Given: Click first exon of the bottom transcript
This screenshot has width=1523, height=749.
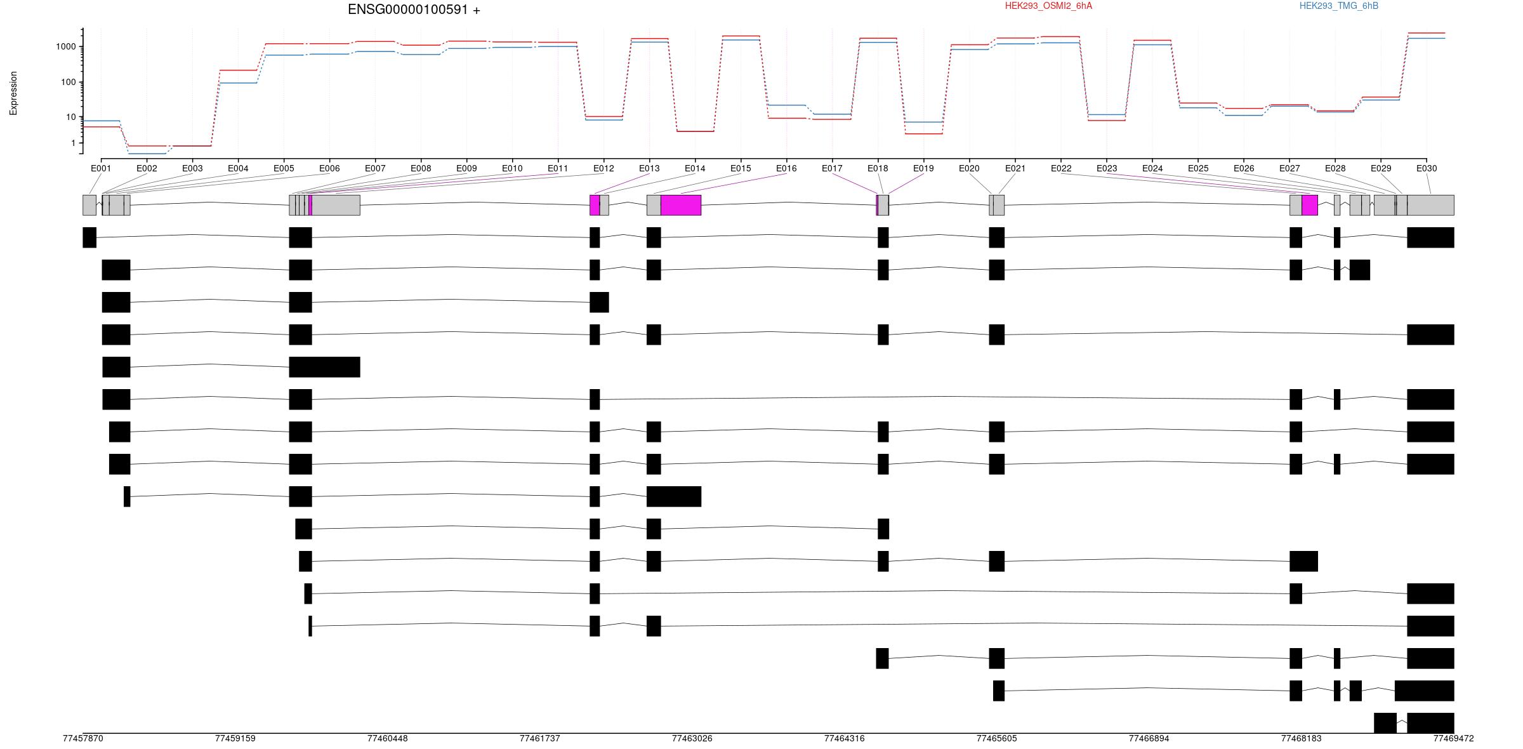Looking at the screenshot, I should coord(1385,723).
